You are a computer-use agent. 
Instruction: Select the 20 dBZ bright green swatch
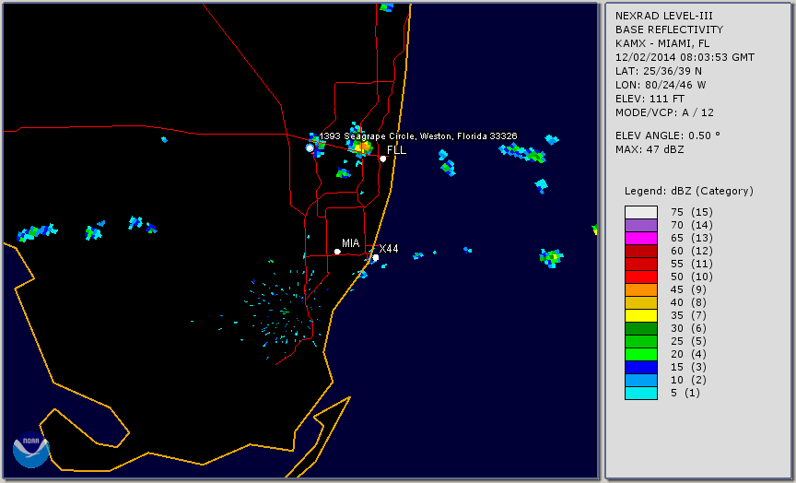641,355
